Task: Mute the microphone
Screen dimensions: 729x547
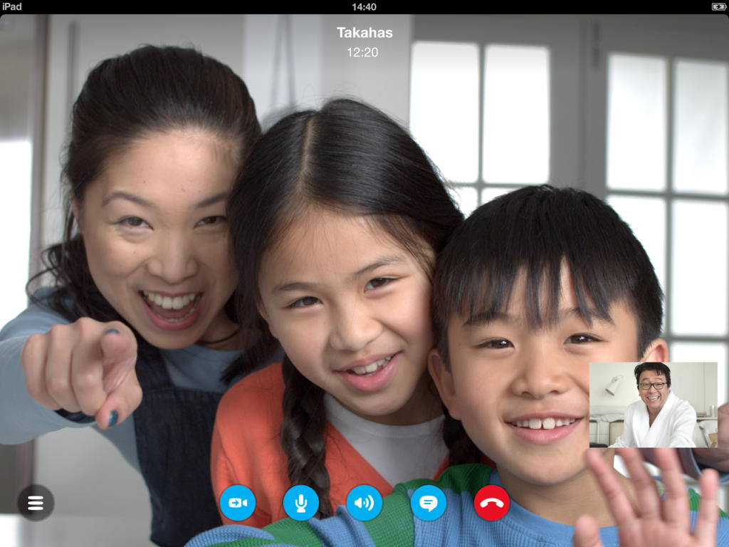Action: click(301, 503)
